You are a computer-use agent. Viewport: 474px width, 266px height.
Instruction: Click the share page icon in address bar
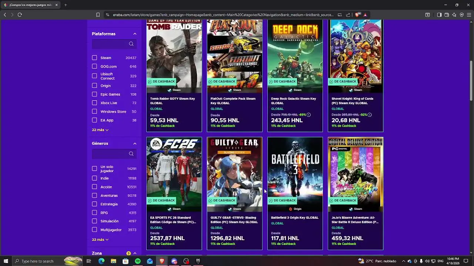point(348,15)
